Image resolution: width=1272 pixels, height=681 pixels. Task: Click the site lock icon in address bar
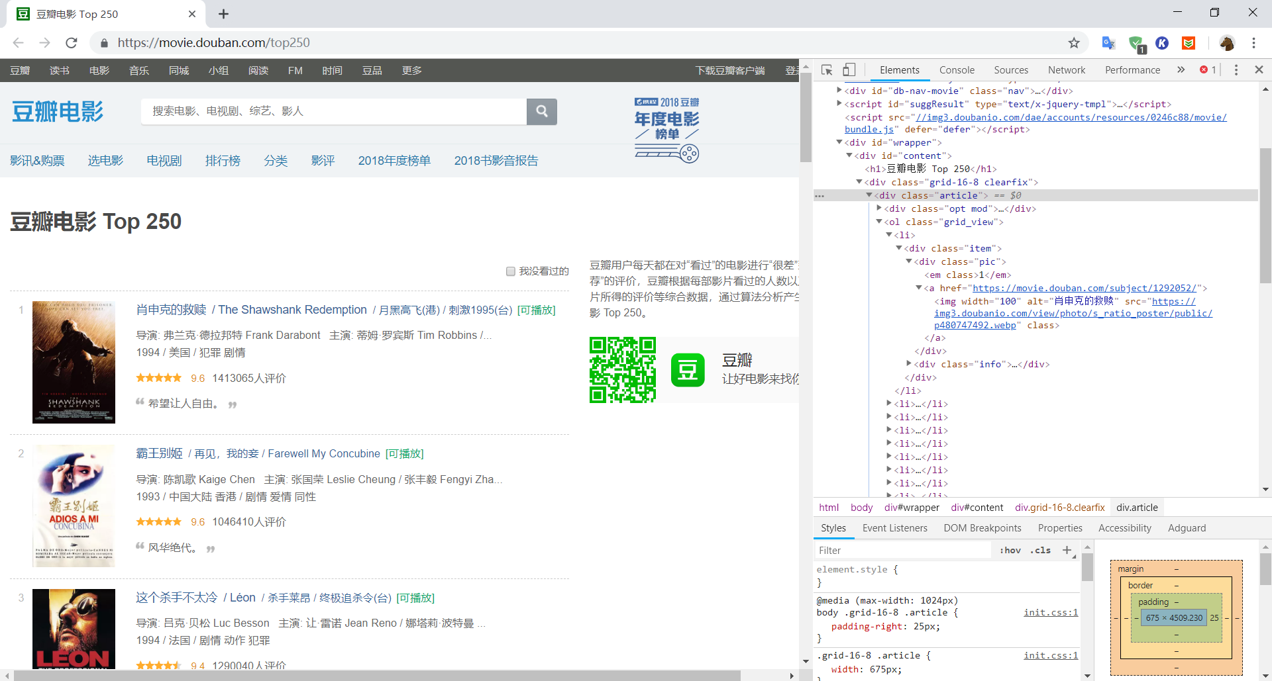104,43
